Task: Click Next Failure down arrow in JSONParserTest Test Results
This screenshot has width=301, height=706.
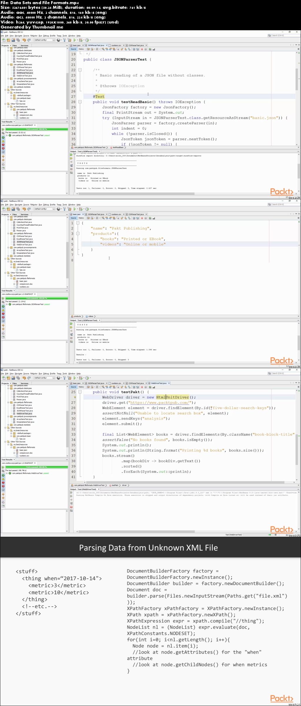Action: tap(3, 160)
